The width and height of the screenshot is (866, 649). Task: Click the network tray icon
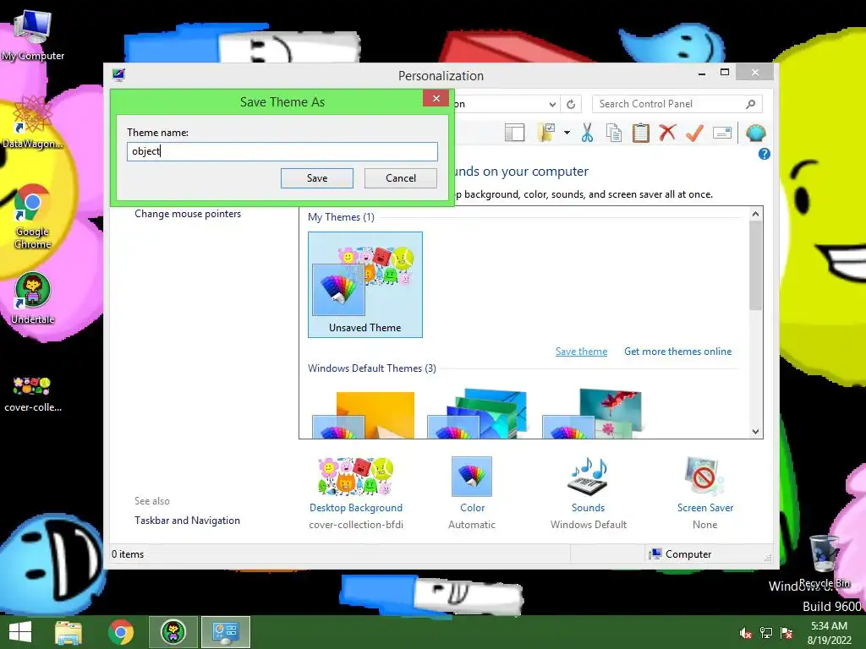(766, 633)
